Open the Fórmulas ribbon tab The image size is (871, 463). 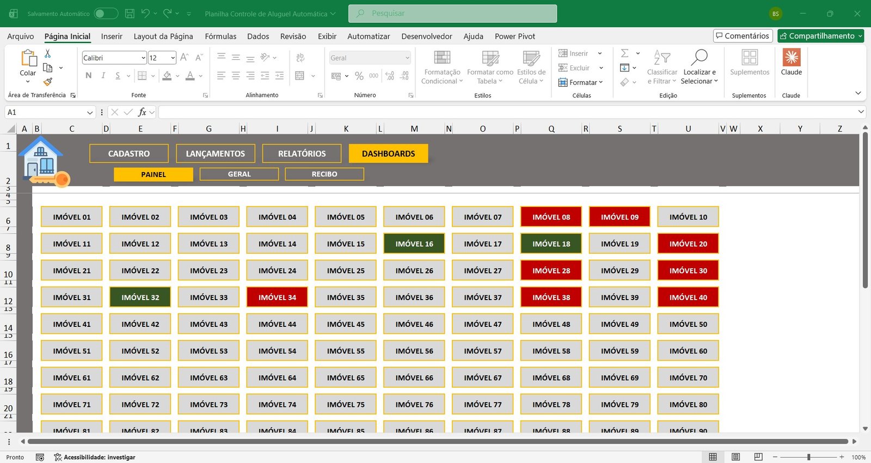[220, 36]
